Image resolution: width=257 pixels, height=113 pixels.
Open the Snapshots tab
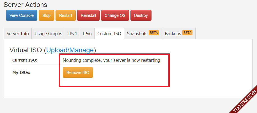[x=137, y=34]
